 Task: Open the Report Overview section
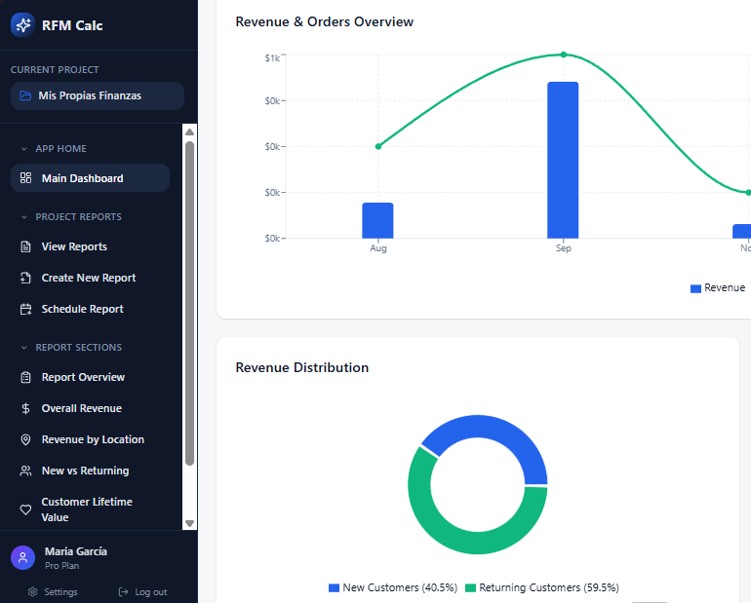coord(83,377)
